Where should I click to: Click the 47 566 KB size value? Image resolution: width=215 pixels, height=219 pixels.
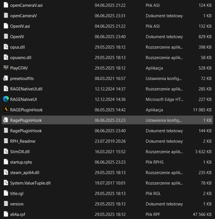pos(202,214)
